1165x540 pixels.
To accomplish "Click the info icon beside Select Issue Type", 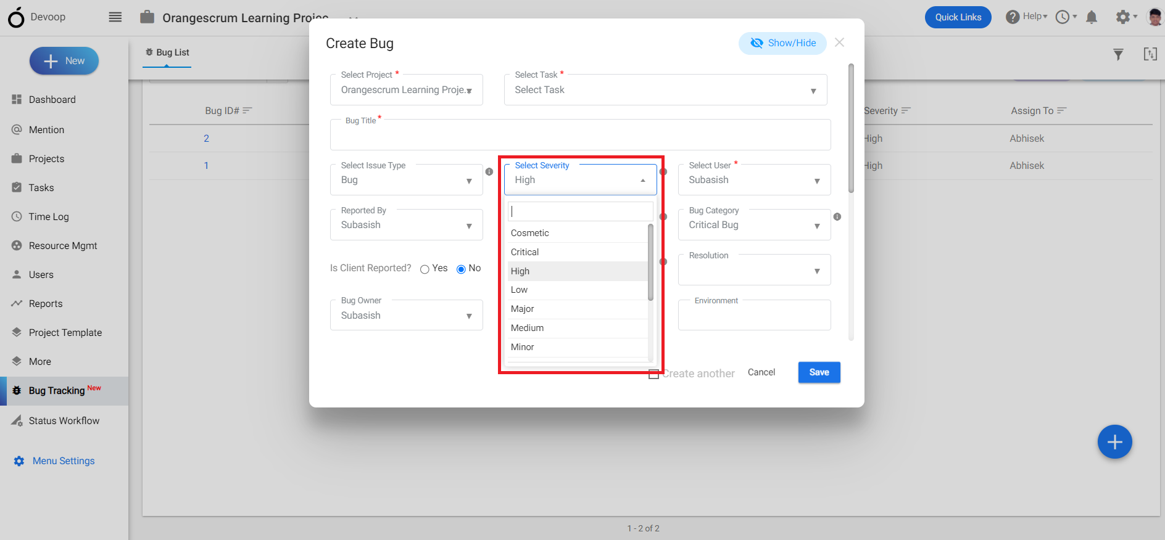I will point(489,172).
